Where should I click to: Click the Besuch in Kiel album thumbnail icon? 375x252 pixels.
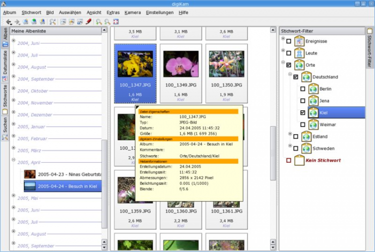pos(30,186)
